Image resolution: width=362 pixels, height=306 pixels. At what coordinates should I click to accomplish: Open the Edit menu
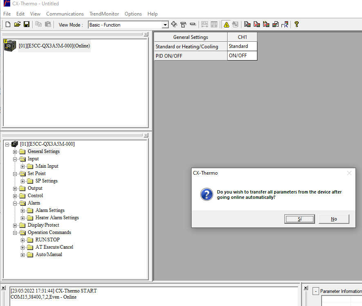pyautogui.click(x=20, y=14)
